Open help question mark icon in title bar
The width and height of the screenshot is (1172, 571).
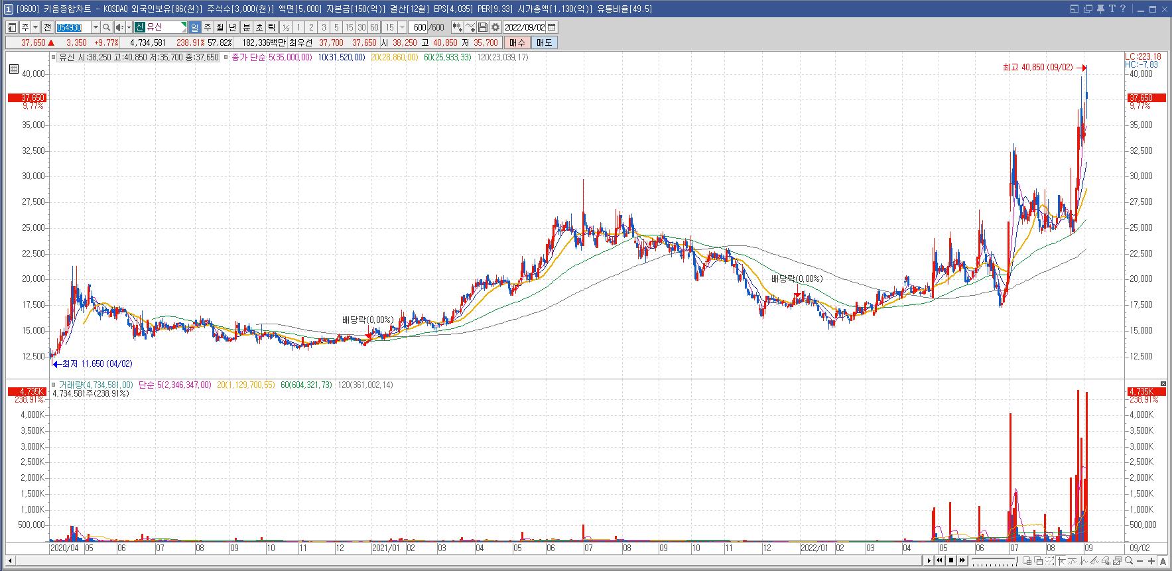1123,9
